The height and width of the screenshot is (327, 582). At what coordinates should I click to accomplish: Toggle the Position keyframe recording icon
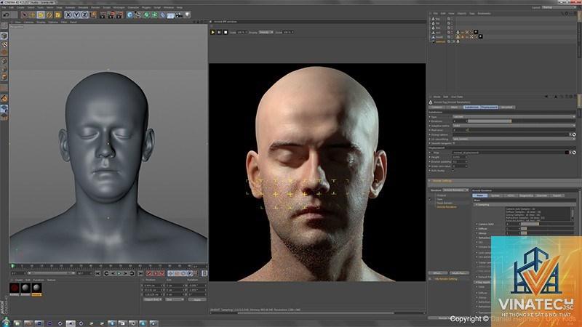click(170, 273)
